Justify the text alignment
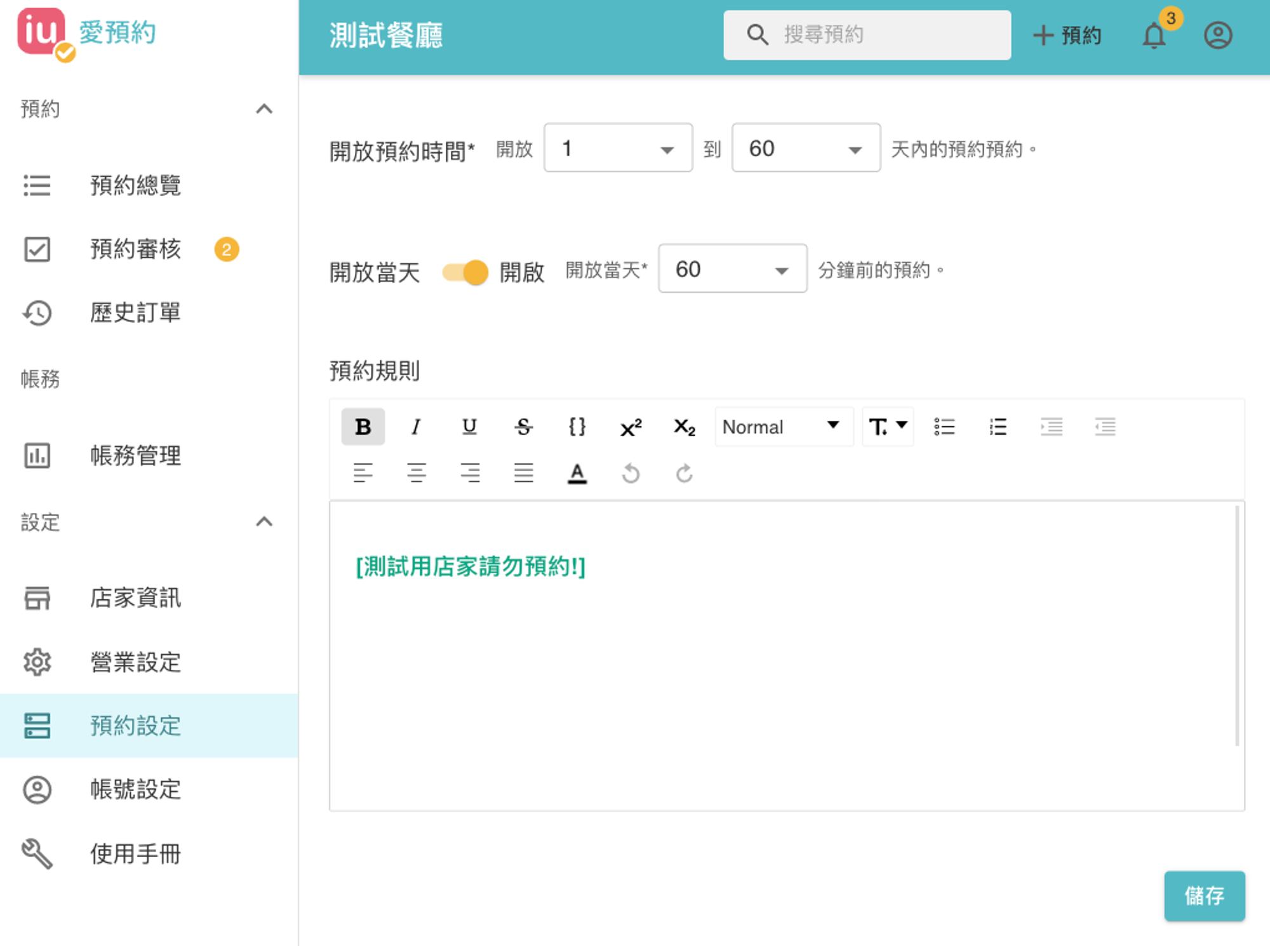This screenshot has height=946, width=1270. [523, 473]
